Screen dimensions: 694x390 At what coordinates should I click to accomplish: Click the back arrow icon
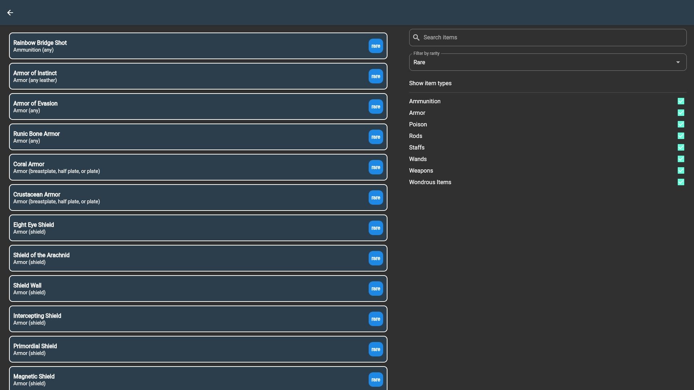tap(10, 13)
